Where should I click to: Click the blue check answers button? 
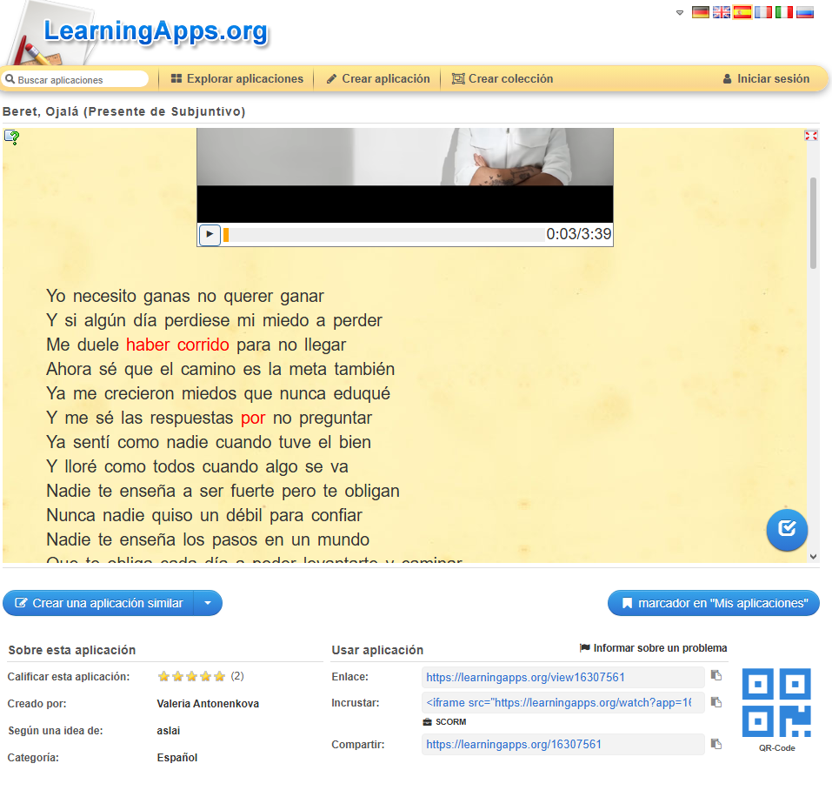click(x=787, y=529)
